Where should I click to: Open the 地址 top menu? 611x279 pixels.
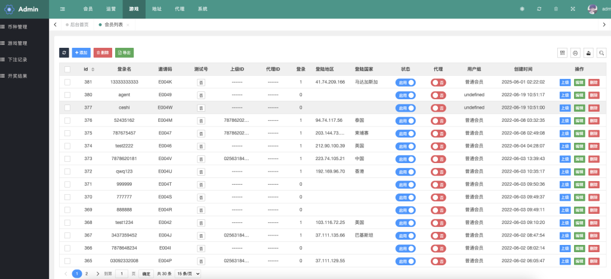point(157,9)
